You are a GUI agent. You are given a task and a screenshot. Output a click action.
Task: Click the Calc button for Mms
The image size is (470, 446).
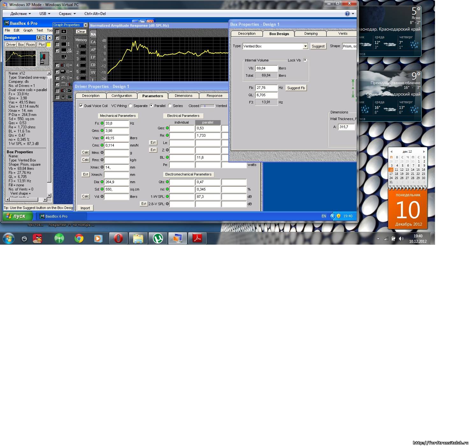[85, 153]
